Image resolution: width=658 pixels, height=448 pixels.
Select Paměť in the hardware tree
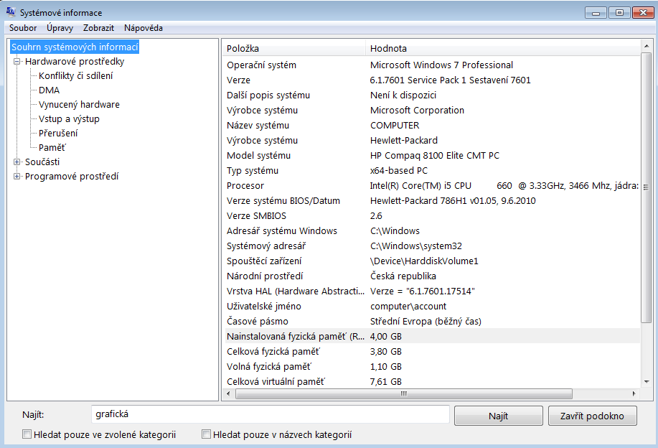(x=52, y=148)
